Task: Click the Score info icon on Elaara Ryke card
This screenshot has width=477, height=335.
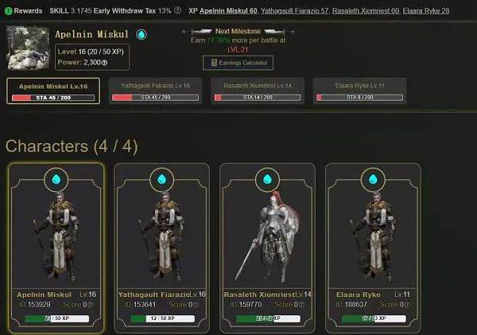Action: (407, 305)
